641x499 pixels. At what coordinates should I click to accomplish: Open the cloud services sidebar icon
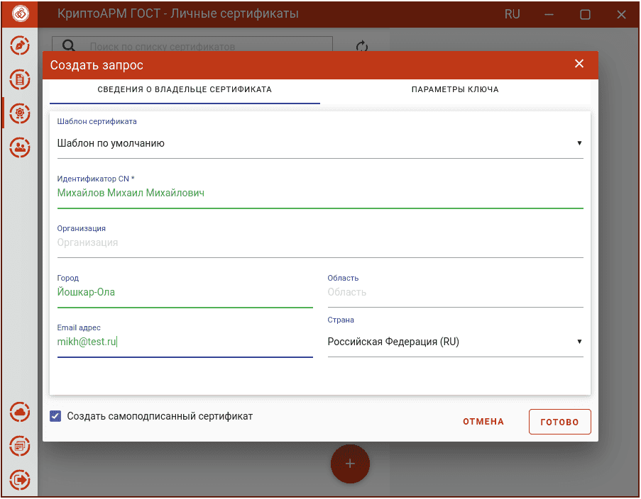20,412
